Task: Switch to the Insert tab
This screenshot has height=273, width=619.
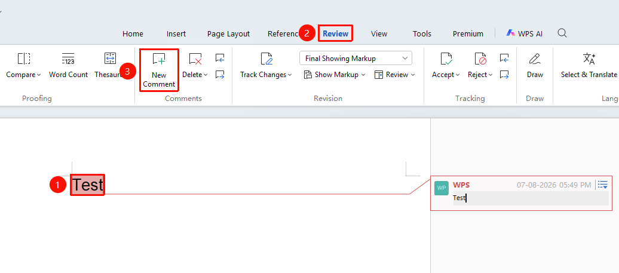Action: [176, 33]
